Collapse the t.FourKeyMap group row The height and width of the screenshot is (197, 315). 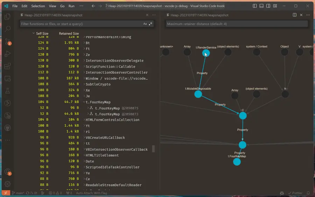click(x=84, y=102)
